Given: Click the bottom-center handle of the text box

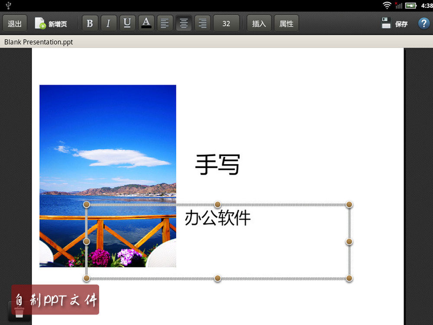Looking at the screenshot, I should point(218,278).
